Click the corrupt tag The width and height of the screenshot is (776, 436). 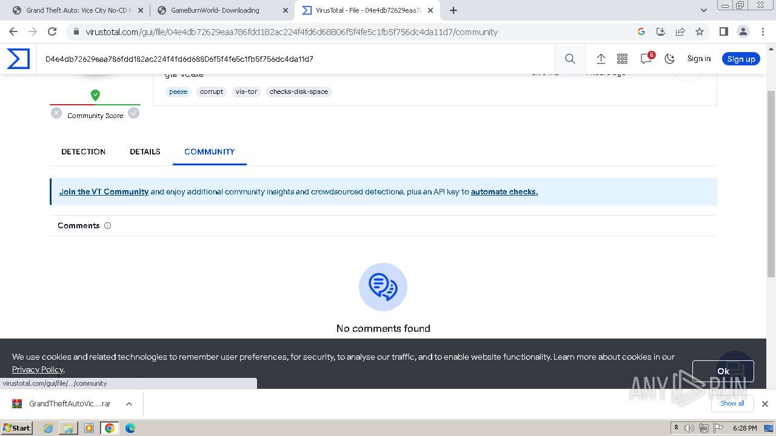[212, 91]
